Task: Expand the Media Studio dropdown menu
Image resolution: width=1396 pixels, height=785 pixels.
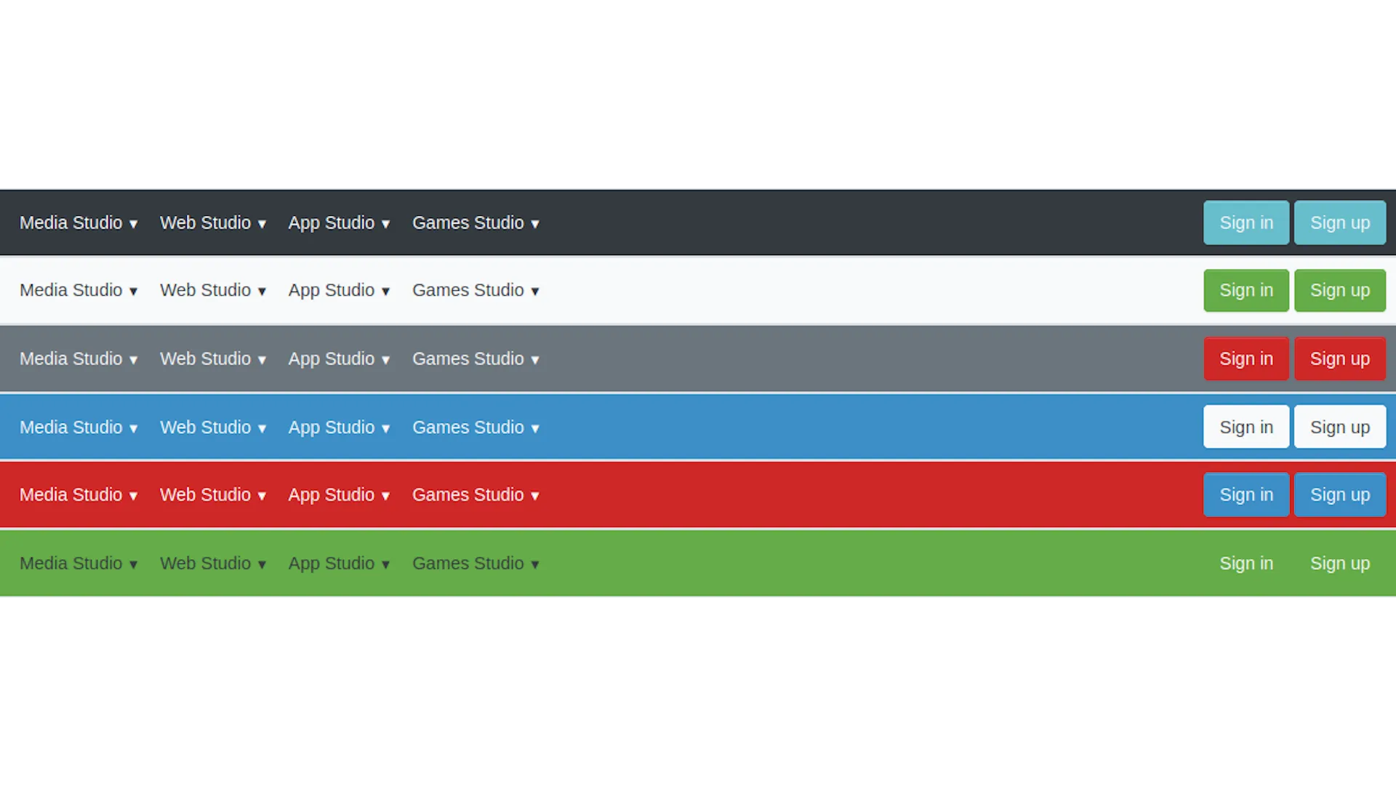Action: pos(79,222)
